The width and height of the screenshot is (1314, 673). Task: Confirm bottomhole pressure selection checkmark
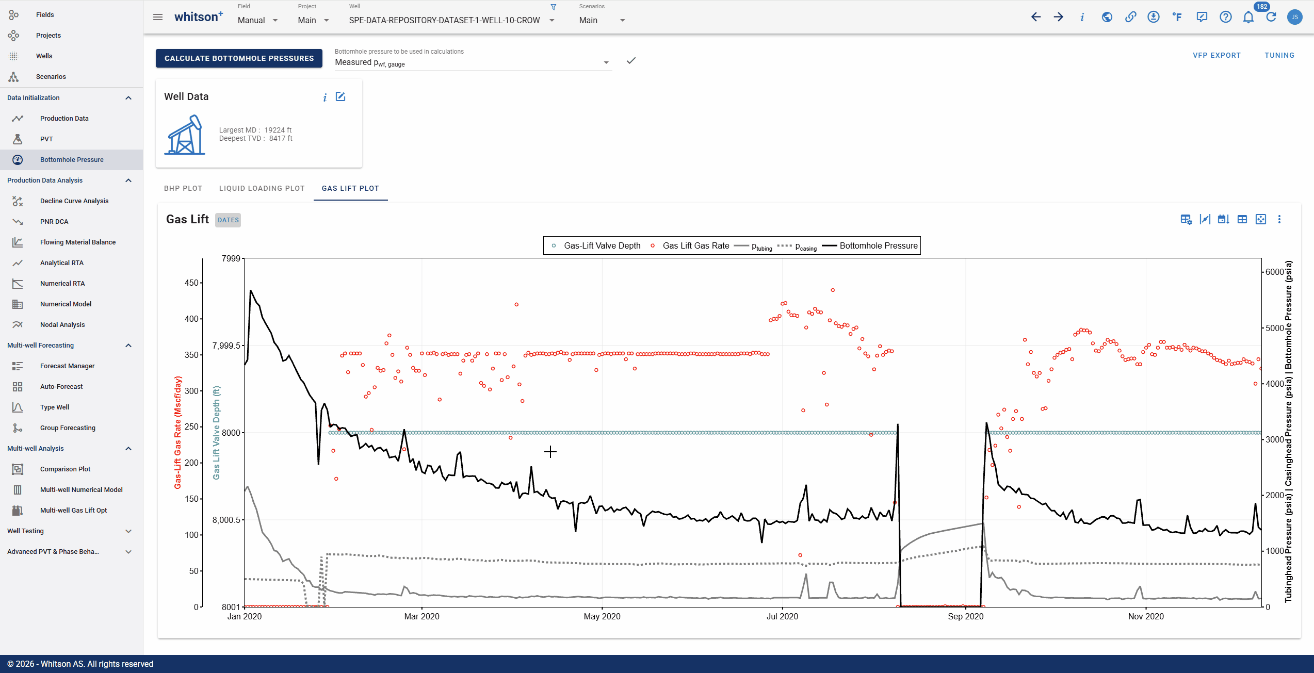pyautogui.click(x=631, y=61)
